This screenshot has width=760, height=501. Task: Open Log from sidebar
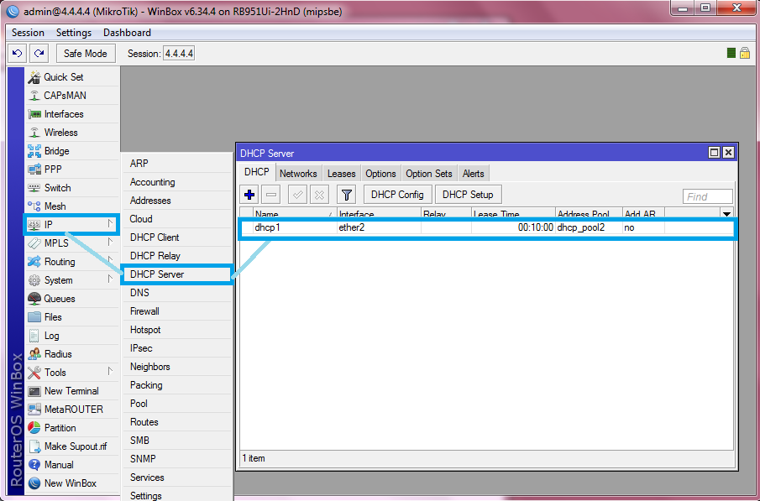pyautogui.click(x=71, y=336)
